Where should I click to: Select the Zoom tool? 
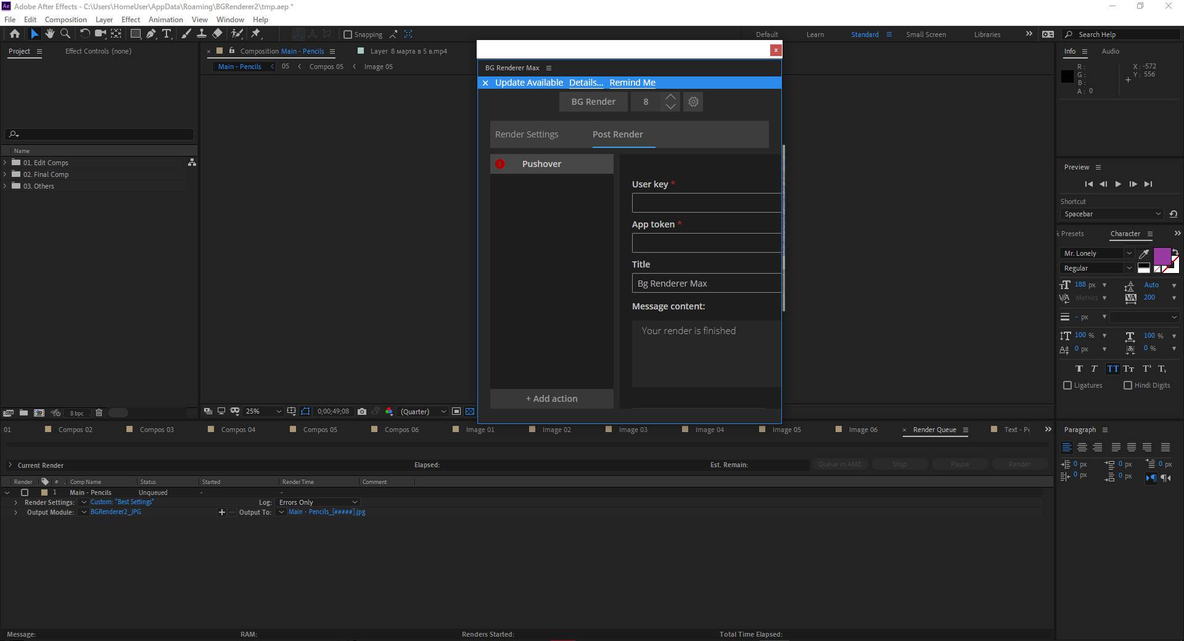pyautogui.click(x=65, y=34)
